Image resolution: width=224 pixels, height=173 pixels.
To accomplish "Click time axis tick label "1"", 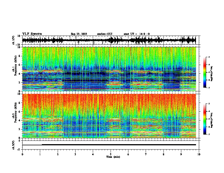I will (x=40, y=154).
